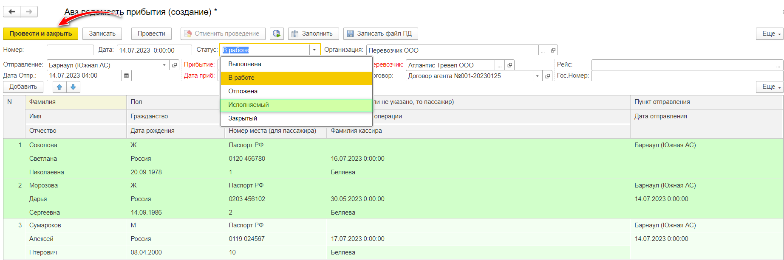Click the forward navigation arrow
The image size is (784, 260).
tap(29, 12)
